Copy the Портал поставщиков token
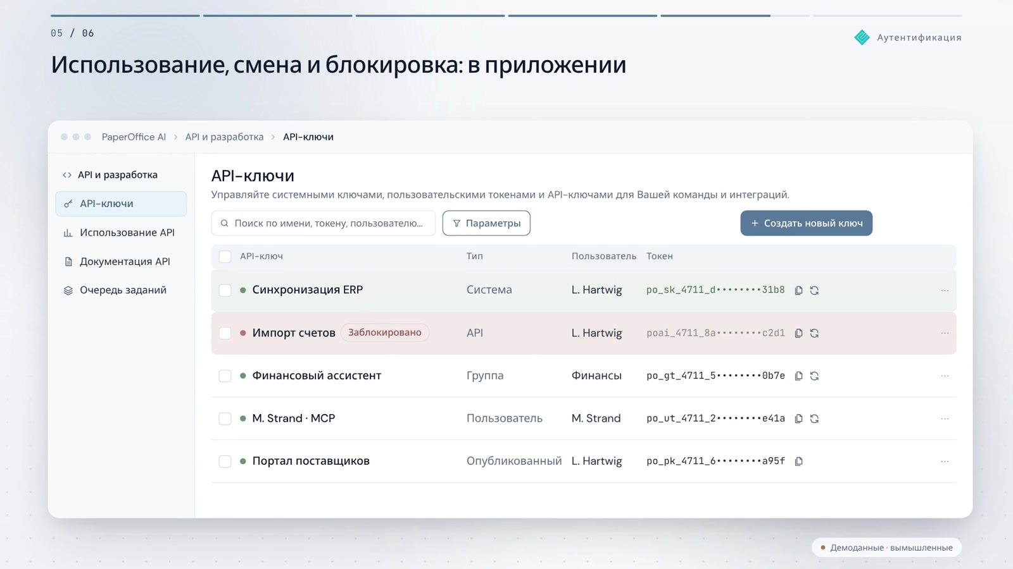 point(799,462)
